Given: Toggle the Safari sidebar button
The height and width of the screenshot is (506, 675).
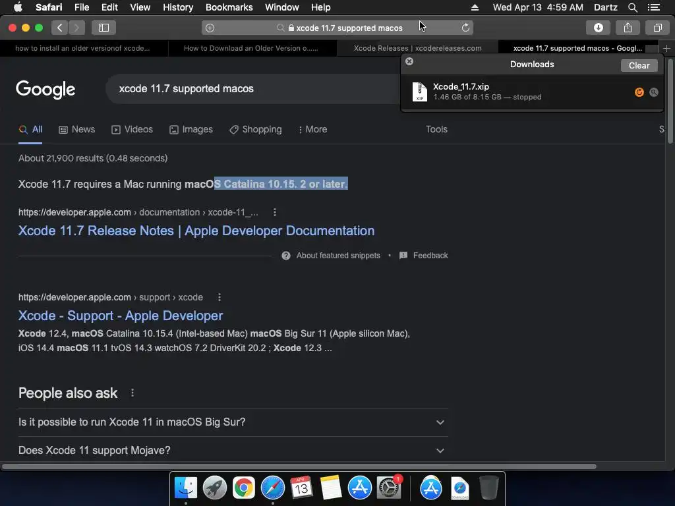Looking at the screenshot, I should tap(103, 28).
